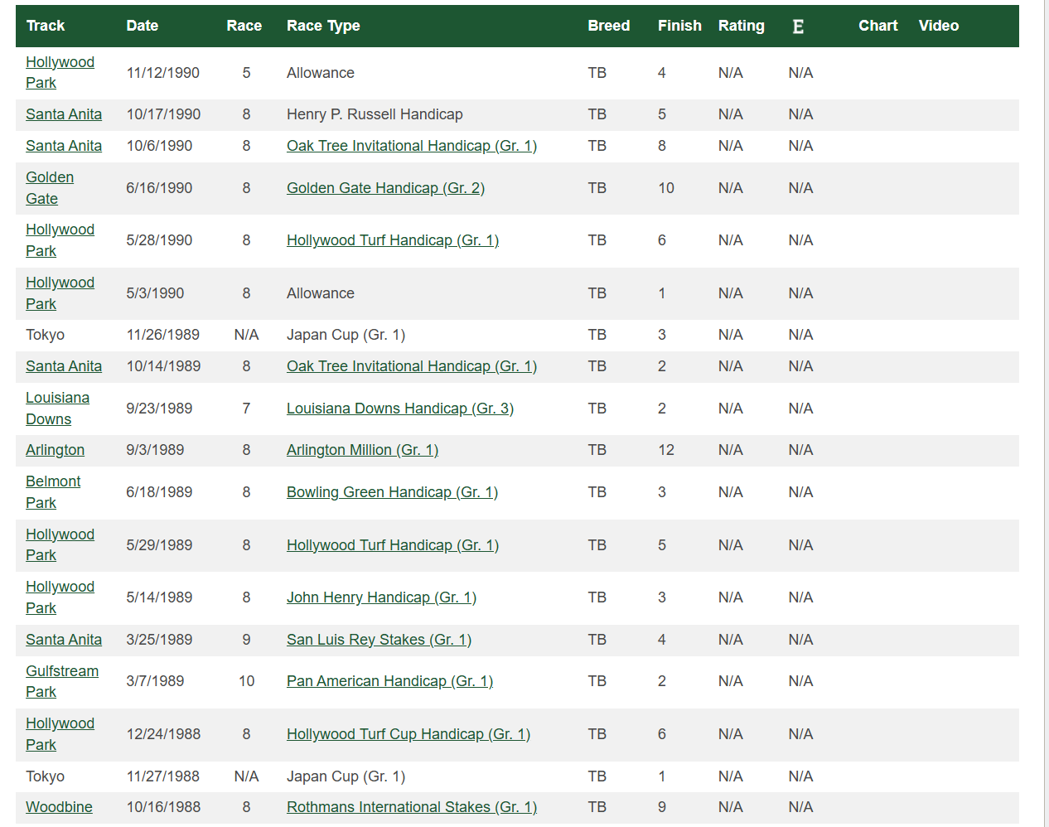Viewport: 1049px width, 827px height.
Task: Open Golden Gate Handicap (Gr. 2) link
Action: pyautogui.click(x=385, y=188)
